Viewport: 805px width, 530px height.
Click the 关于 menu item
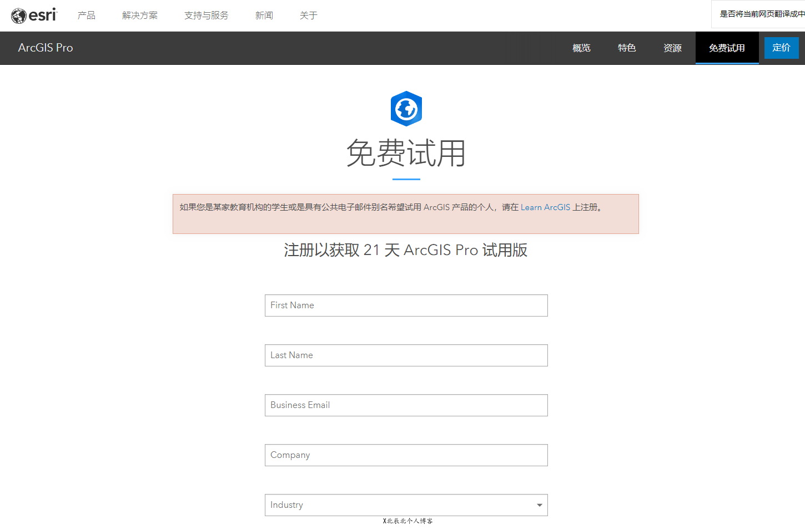pyautogui.click(x=308, y=15)
